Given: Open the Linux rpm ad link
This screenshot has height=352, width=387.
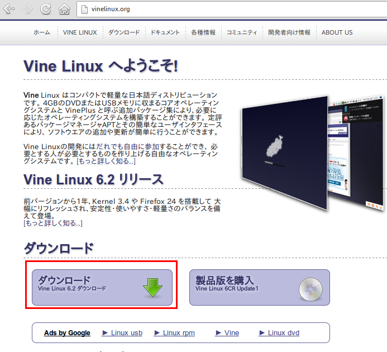Looking at the screenshot, I should click(x=174, y=333).
